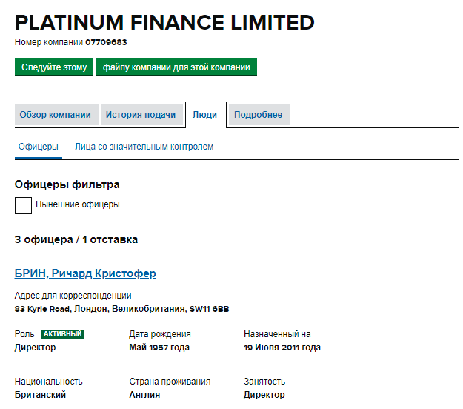
Task: Click appointment date '19 Июля 2011 года'
Action: tap(282, 348)
